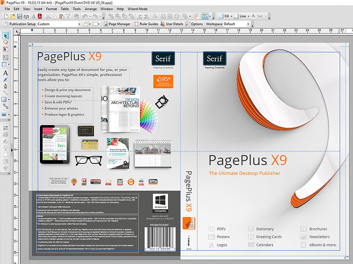Select the Crop tool in lower toolbox
Viewport: 353px width, 264px height.
6,128
